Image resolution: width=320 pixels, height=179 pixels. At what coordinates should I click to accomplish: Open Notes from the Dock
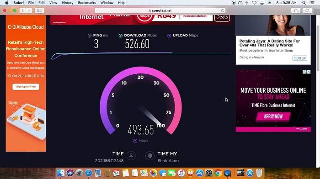pos(126,173)
